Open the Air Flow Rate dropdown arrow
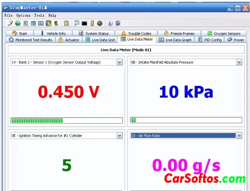Viewport: 250px width, 191px height. tap(239, 136)
